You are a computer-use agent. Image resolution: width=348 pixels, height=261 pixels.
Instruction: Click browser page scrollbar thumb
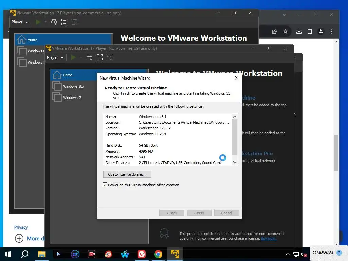point(336,153)
